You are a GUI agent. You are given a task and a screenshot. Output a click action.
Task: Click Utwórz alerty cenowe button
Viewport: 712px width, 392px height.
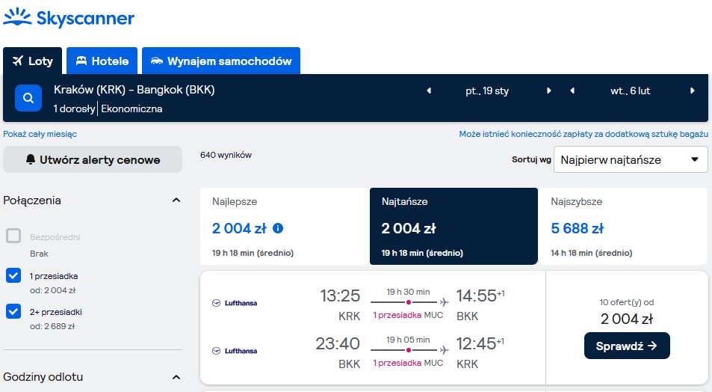[93, 159]
